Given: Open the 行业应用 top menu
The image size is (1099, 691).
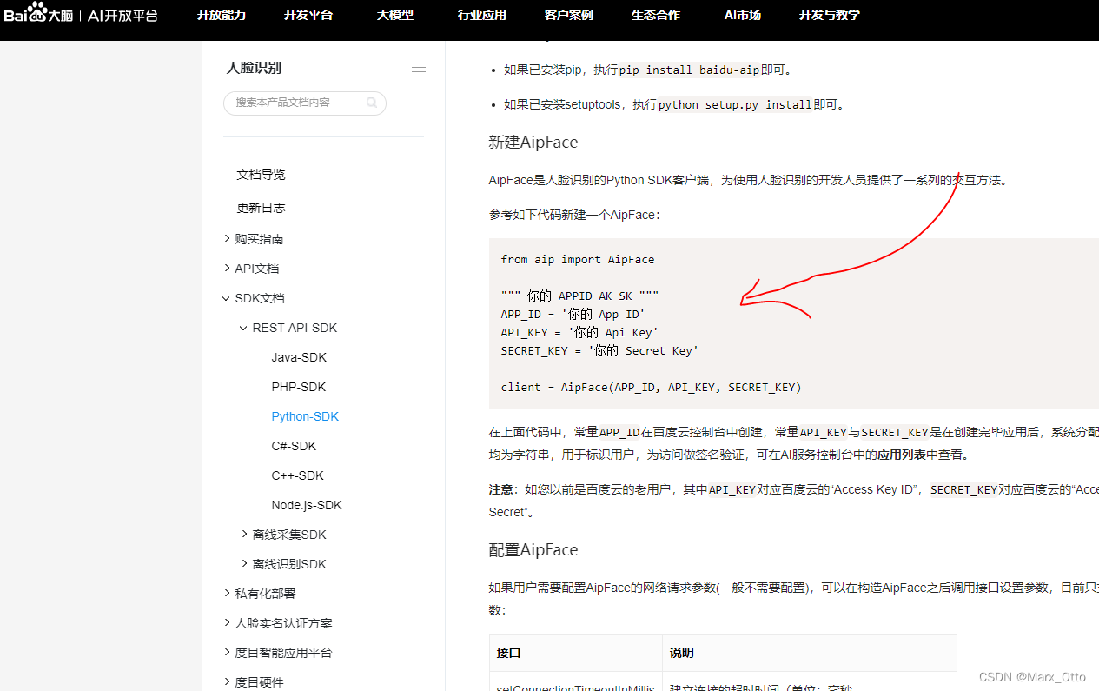Looking at the screenshot, I should click(x=482, y=15).
